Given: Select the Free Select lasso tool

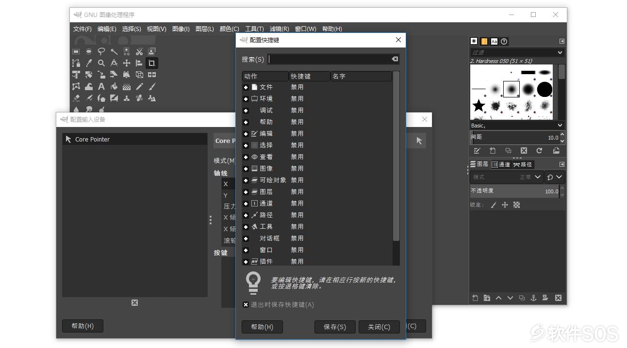Looking at the screenshot, I should (x=101, y=51).
